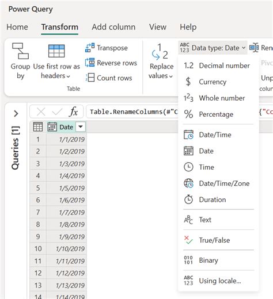273x299 pixels.
Task: Click the table icon in grid corner
Action: [x=38, y=126]
